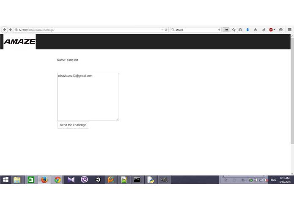This screenshot has width=294, height=209.
Task: Click inside the email textarea
Action: click(88, 97)
